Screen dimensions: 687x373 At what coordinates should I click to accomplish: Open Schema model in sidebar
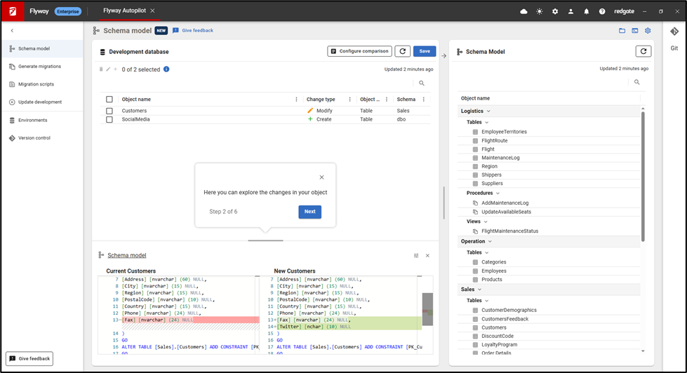(42, 48)
